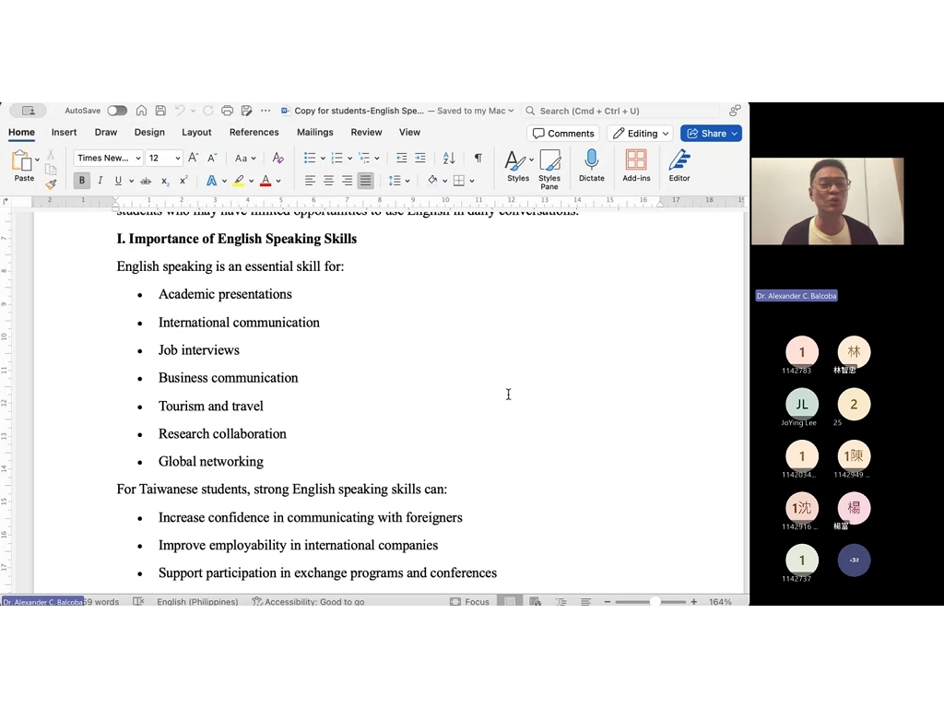This screenshot has width=944, height=708.
Task: Click the zoom out minus button
Action: [x=608, y=601]
